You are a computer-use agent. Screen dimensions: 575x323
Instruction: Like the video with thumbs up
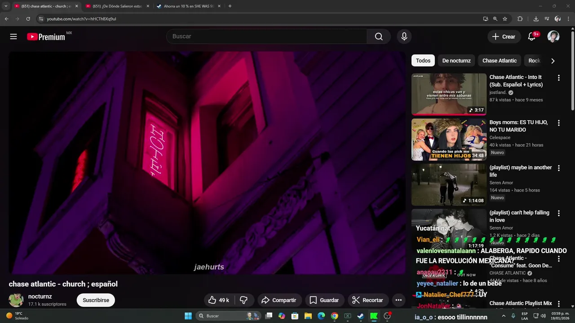[219, 300]
